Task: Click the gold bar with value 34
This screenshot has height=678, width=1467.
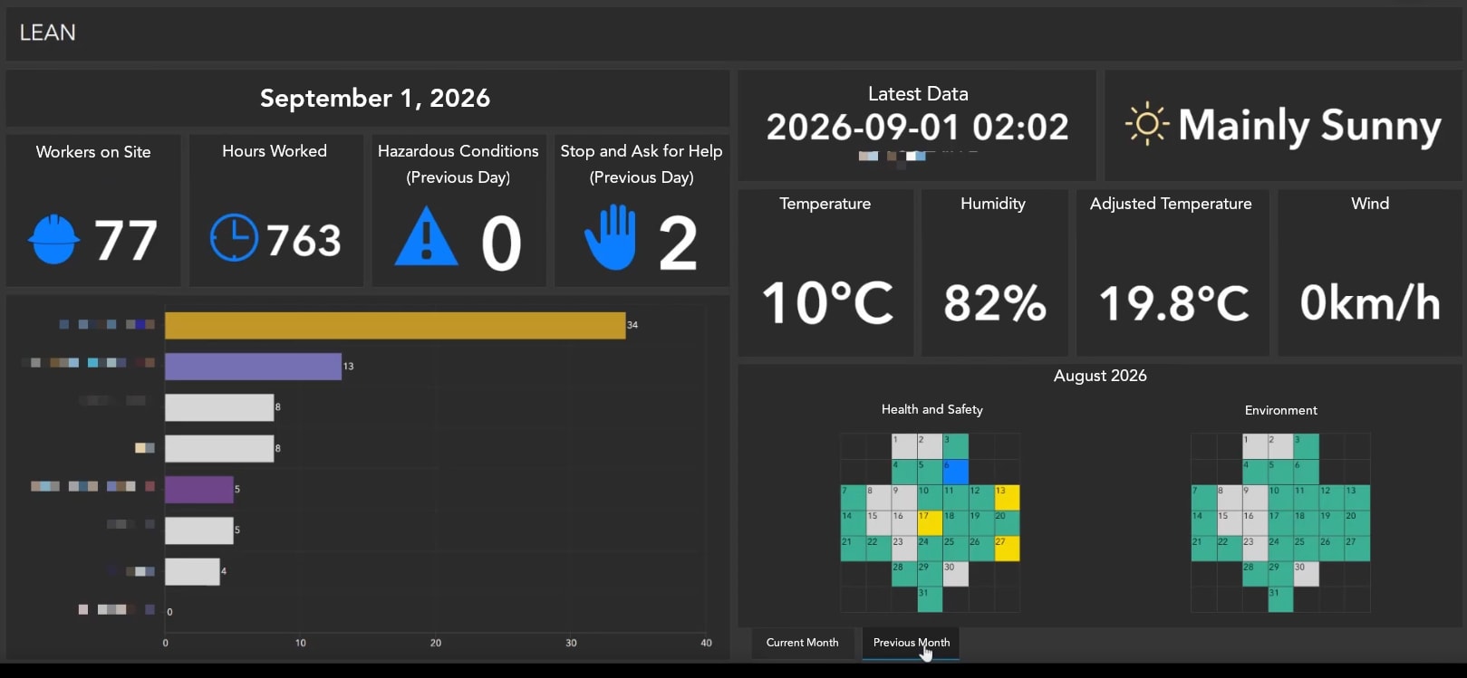Action: tap(395, 325)
